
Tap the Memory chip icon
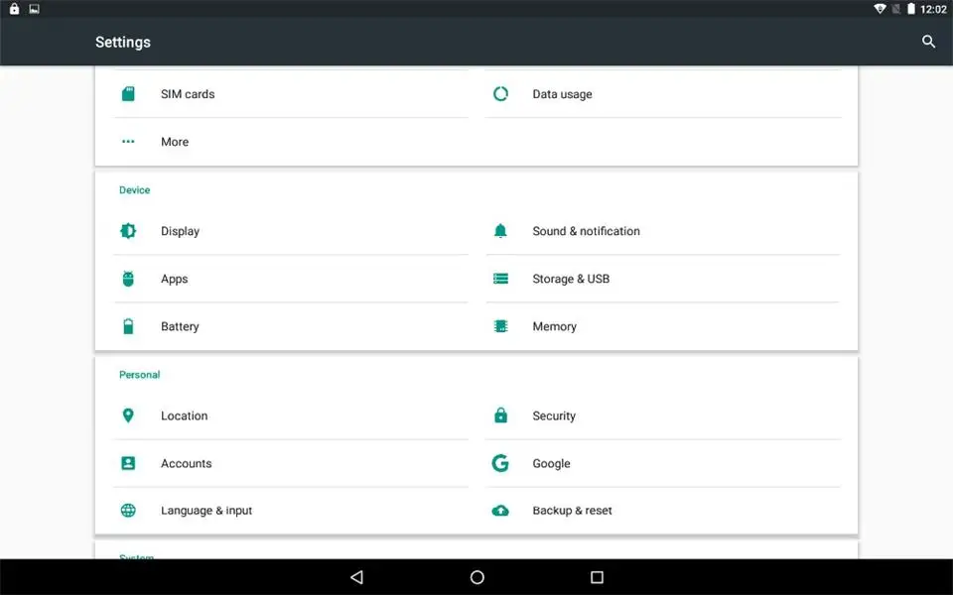pos(500,326)
